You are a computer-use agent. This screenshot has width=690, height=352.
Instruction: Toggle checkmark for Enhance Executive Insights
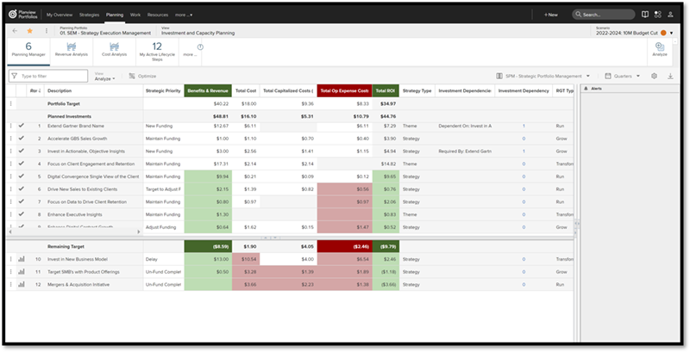(21, 214)
